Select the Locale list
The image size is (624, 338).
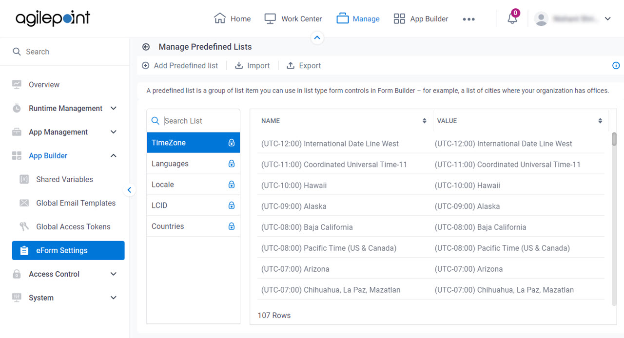(194, 185)
